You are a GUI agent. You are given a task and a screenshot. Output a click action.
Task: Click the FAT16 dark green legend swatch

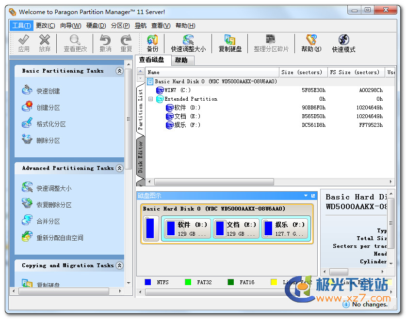click(231, 282)
